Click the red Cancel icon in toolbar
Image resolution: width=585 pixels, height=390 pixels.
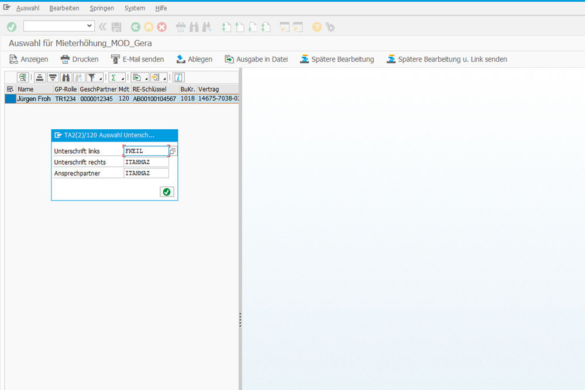pyautogui.click(x=162, y=26)
